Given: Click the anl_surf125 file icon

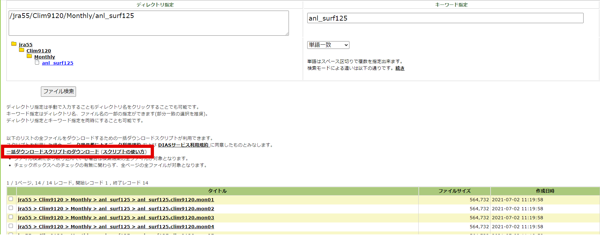Looking at the screenshot, I should [37, 62].
